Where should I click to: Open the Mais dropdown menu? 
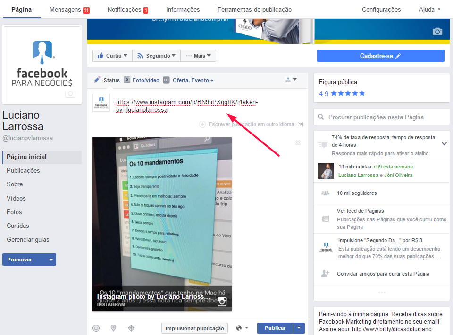[x=198, y=56]
